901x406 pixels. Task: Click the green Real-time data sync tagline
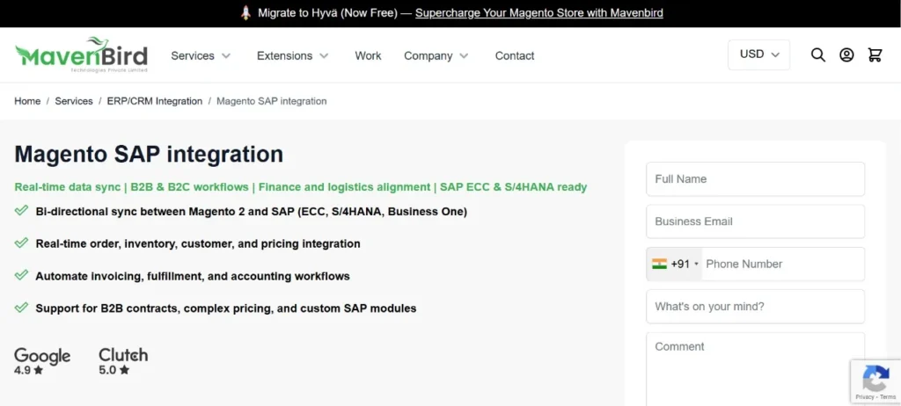[301, 187]
